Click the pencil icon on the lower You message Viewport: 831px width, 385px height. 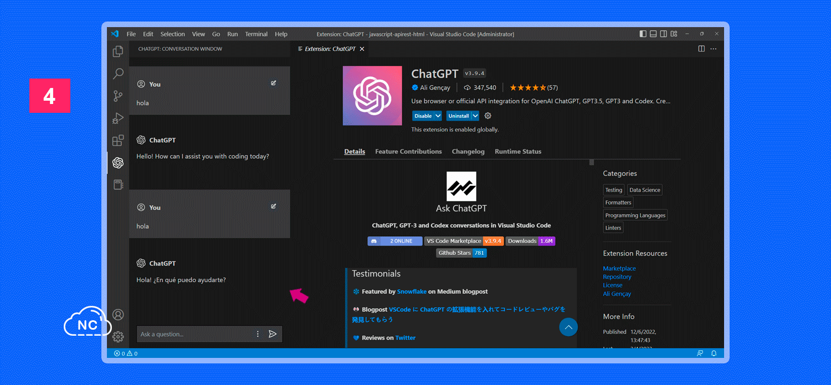[273, 206]
